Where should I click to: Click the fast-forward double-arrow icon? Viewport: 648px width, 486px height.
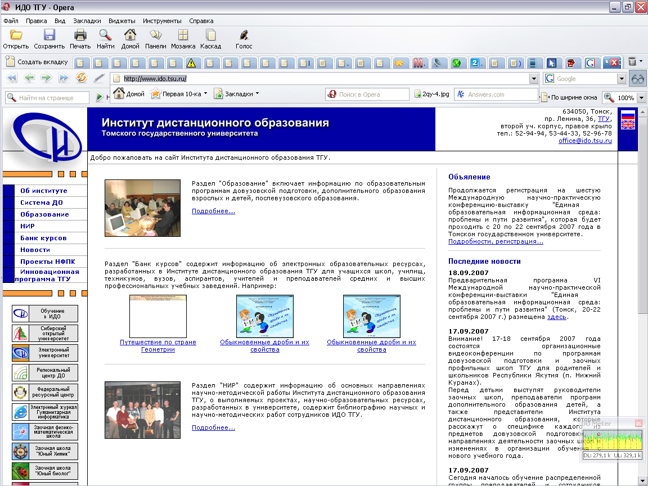64,77
